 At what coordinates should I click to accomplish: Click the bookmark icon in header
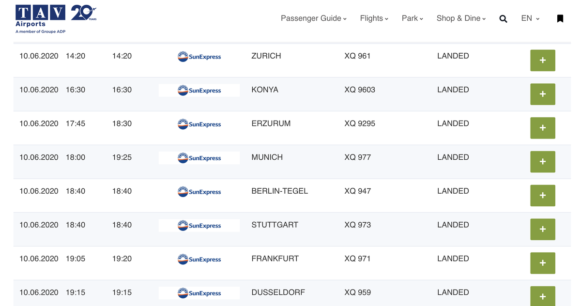pyautogui.click(x=560, y=18)
